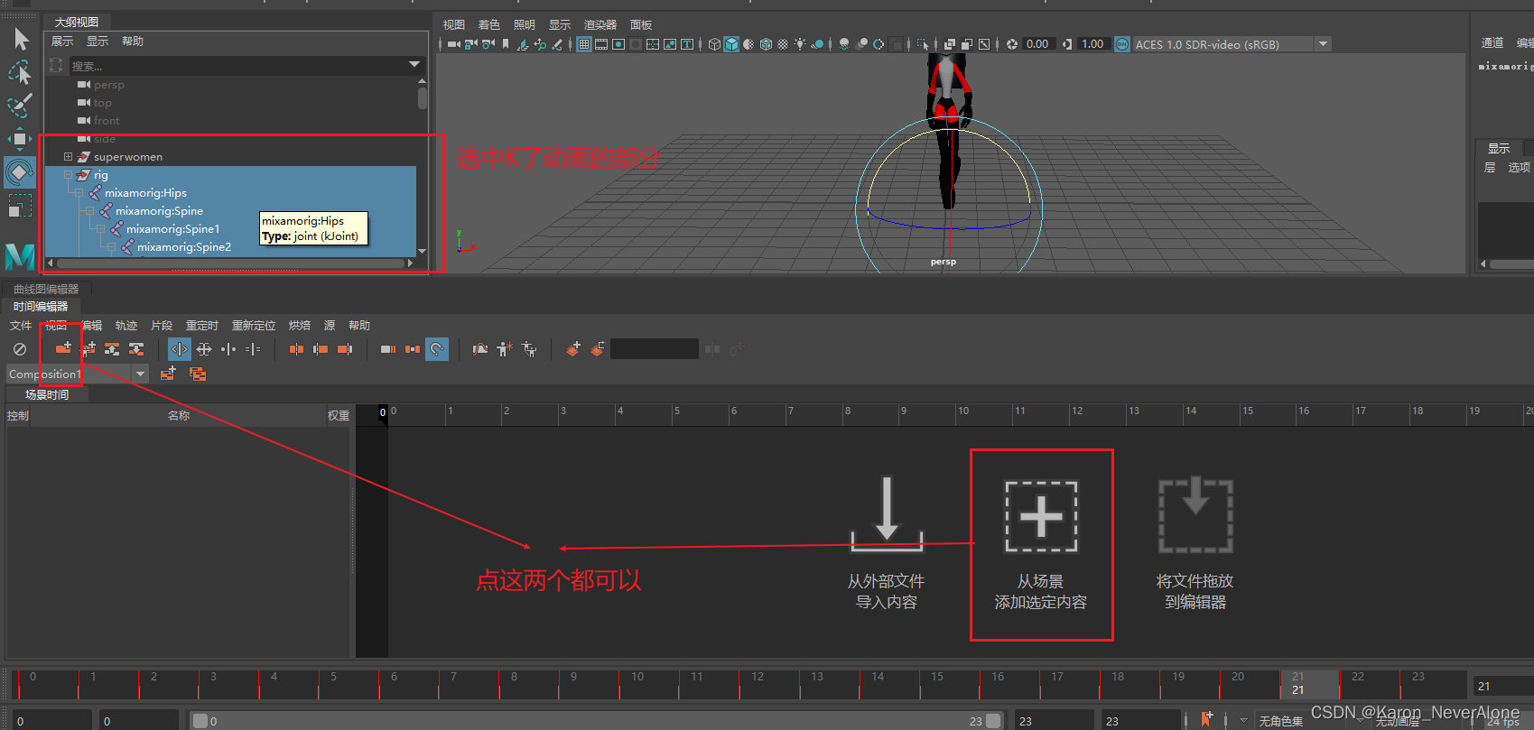Viewport: 1534px width, 730px height.
Task: Click the 通道 tab in right panel
Action: (x=1492, y=42)
